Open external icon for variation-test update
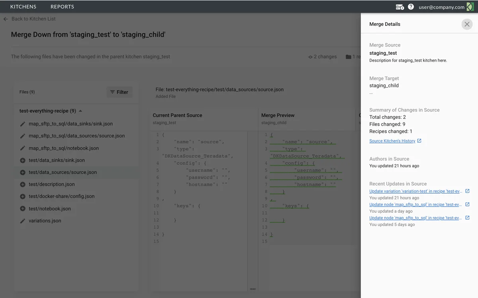Viewport: 478px width, 298px height. (467, 191)
